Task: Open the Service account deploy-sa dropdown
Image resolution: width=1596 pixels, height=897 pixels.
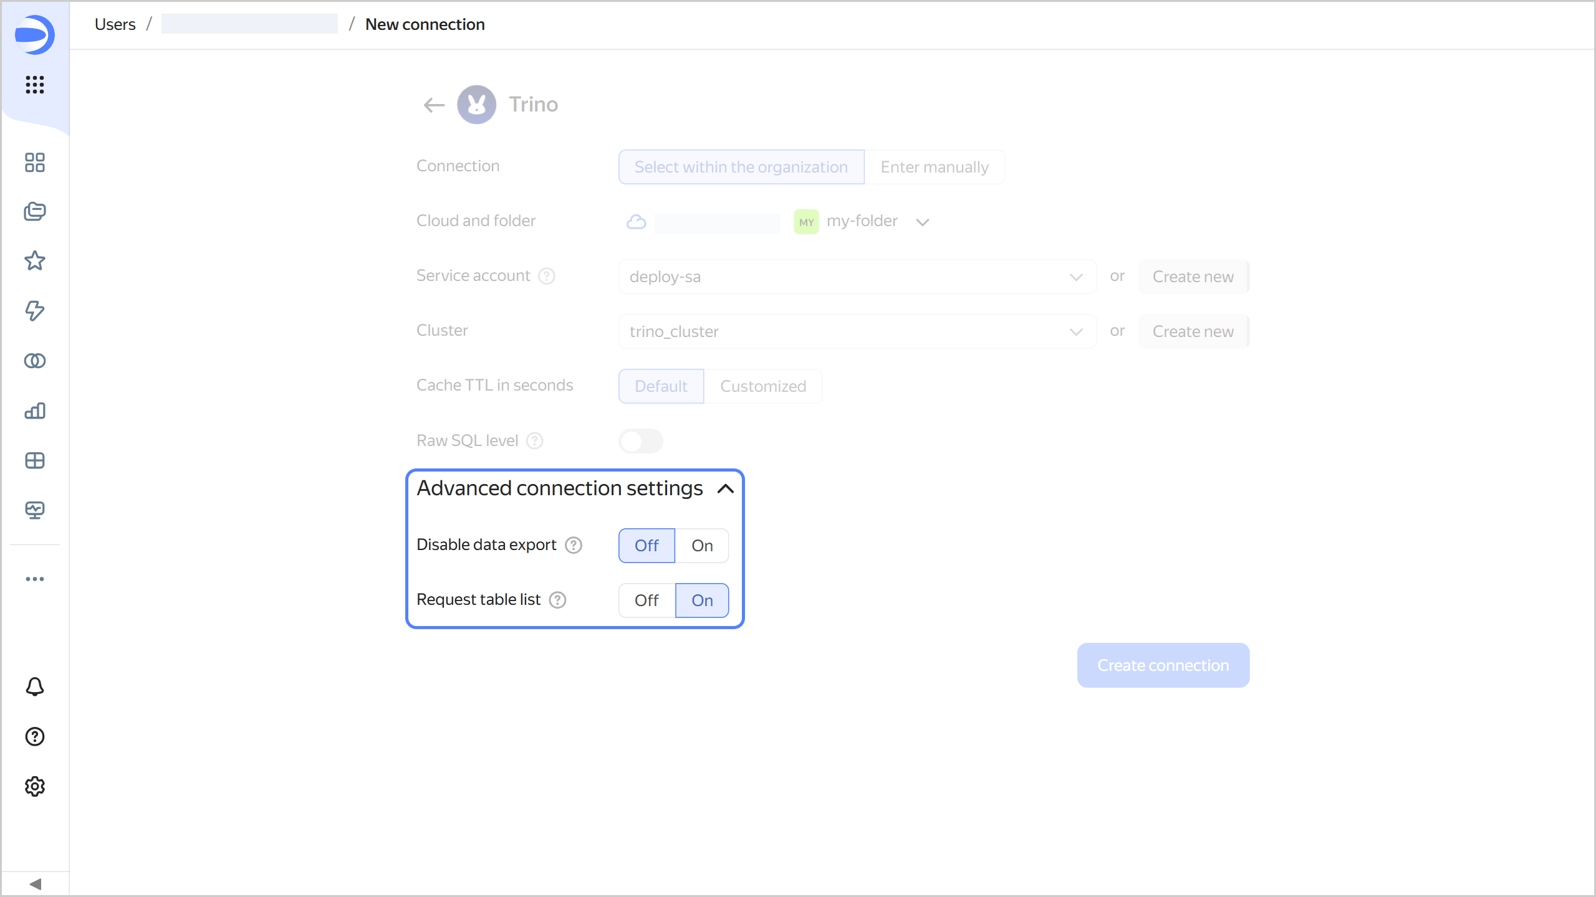Action: click(x=857, y=277)
